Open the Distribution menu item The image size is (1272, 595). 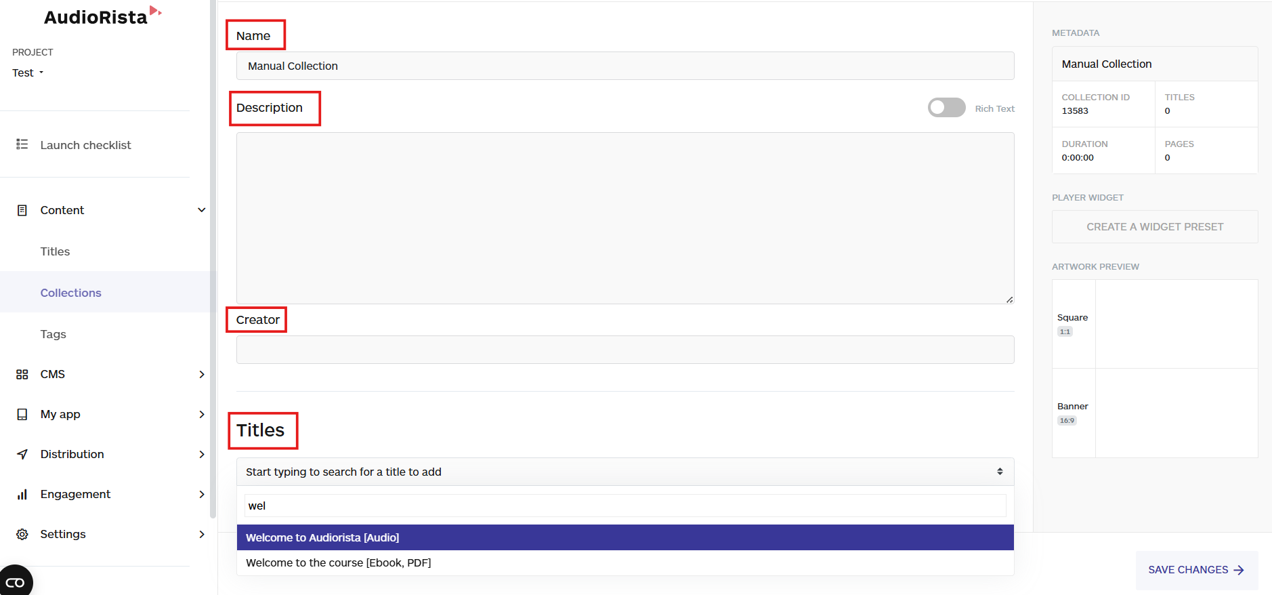pos(72,454)
